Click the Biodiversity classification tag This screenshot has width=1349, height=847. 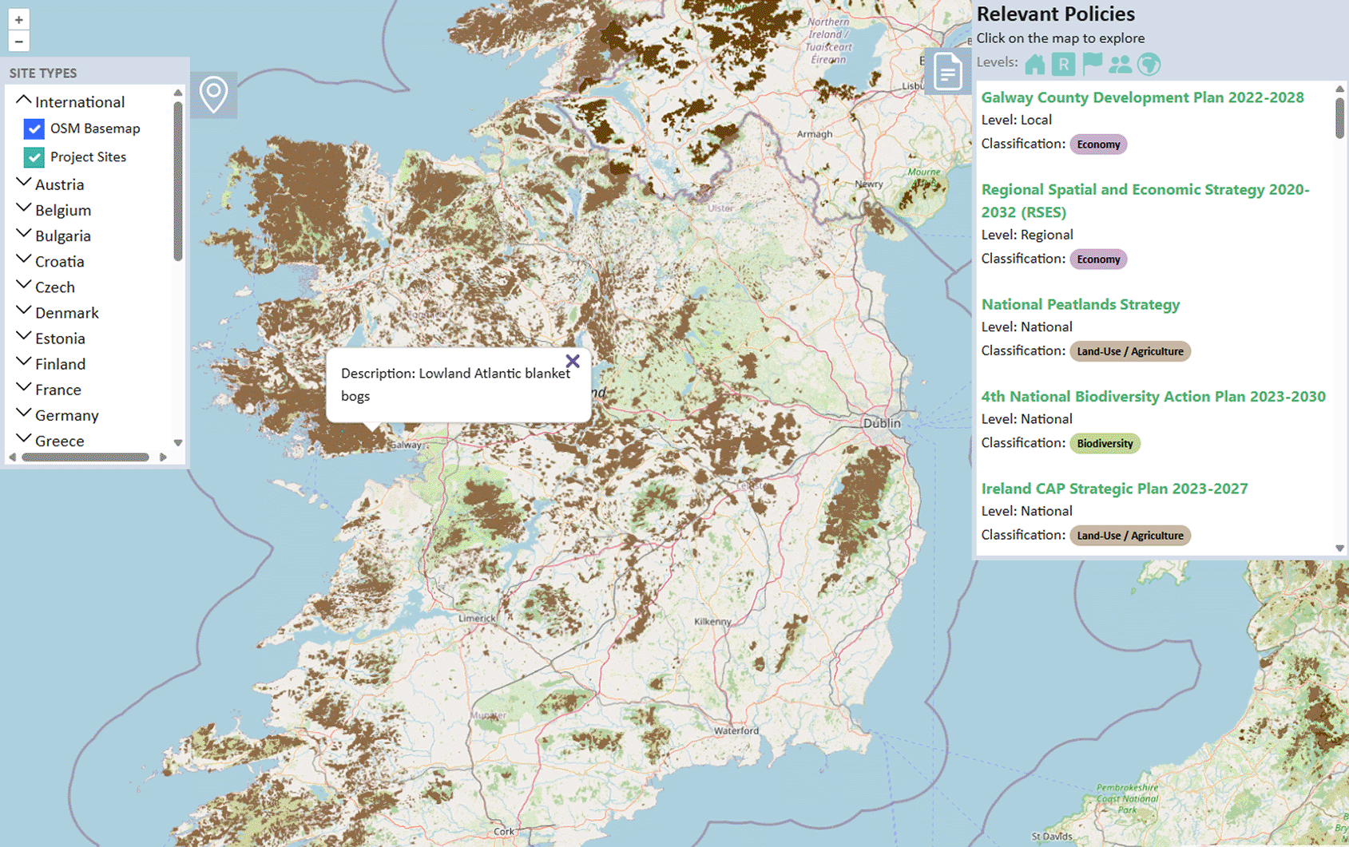1105,444
